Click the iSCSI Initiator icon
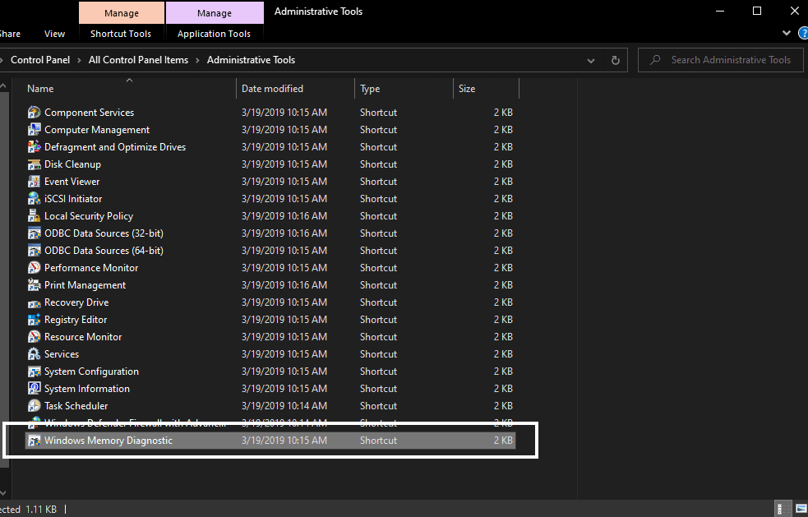Viewport: 808px width, 517px height. click(x=34, y=198)
